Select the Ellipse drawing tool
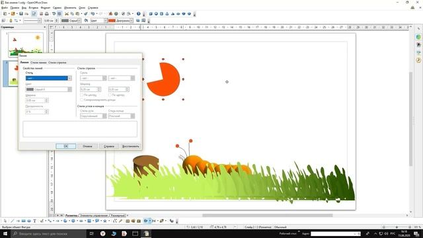The image size is (423, 238). [x=29, y=221]
